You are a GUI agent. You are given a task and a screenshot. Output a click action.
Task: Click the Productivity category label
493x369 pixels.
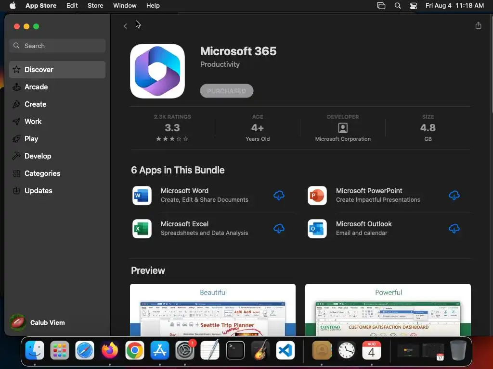tap(220, 64)
